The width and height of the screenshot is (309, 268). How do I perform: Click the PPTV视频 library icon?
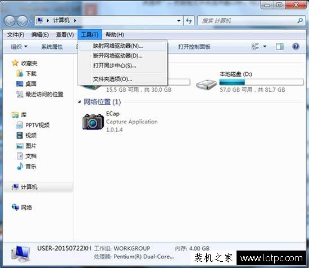click(20, 125)
